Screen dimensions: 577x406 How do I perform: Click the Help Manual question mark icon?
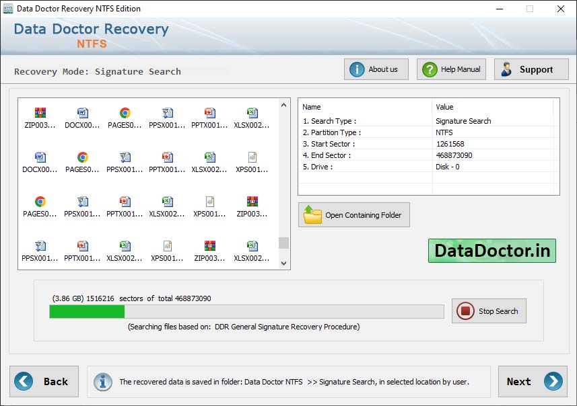(428, 69)
